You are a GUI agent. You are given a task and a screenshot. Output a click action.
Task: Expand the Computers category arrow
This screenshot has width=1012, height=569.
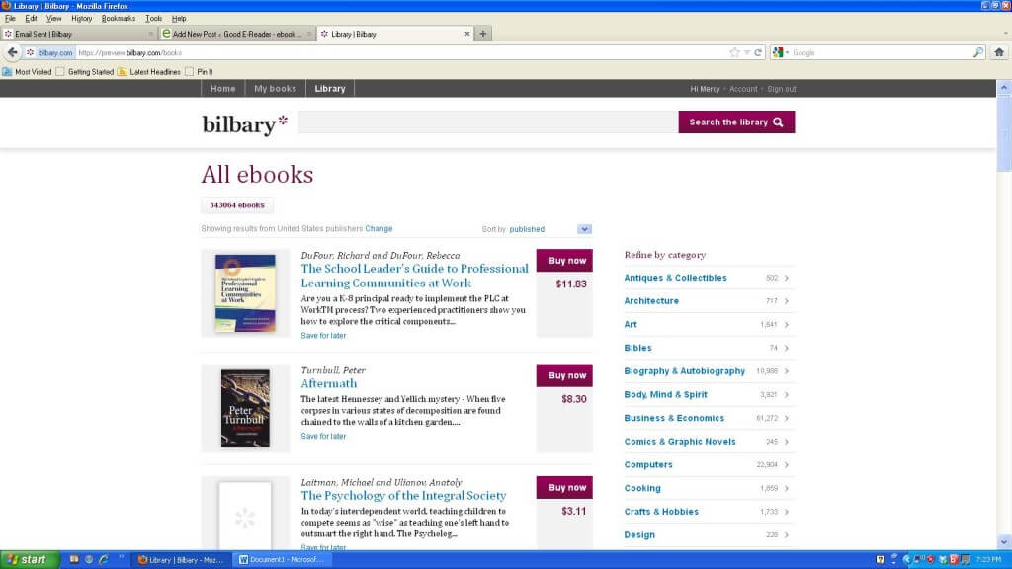click(786, 465)
